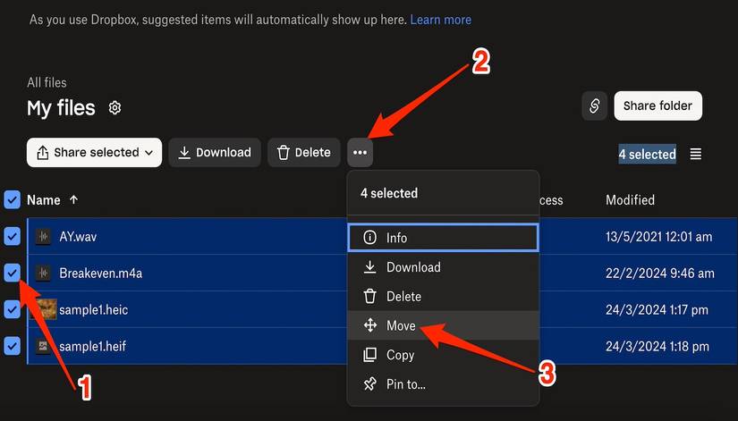Choose Info in the context menu
The width and height of the screenshot is (738, 421).
[443, 238]
